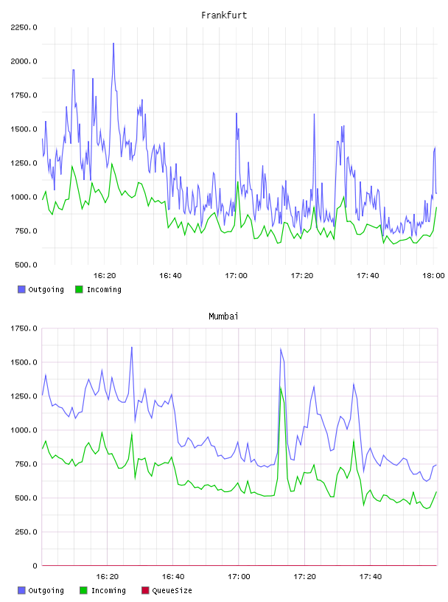Click the 17:40 time label on Mumbai chart

point(371,577)
